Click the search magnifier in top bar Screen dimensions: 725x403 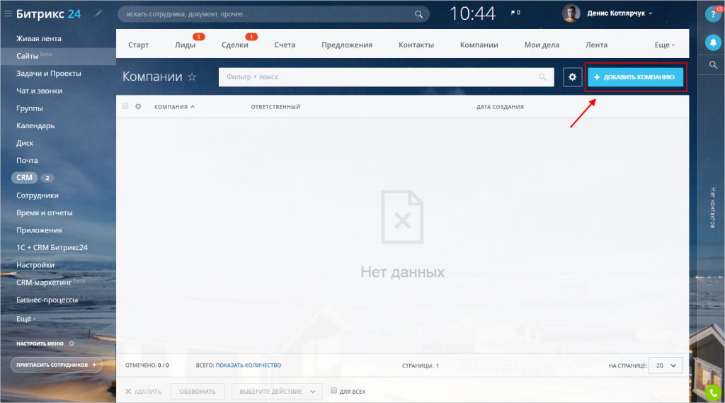420,13
